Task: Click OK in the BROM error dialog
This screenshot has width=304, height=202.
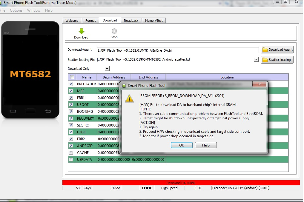Action: [x=182, y=145]
